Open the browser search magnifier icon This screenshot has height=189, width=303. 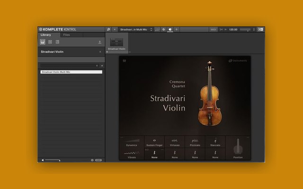coord(108,29)
